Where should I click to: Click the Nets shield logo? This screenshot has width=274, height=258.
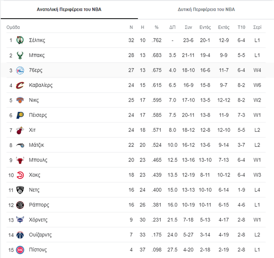20,190
